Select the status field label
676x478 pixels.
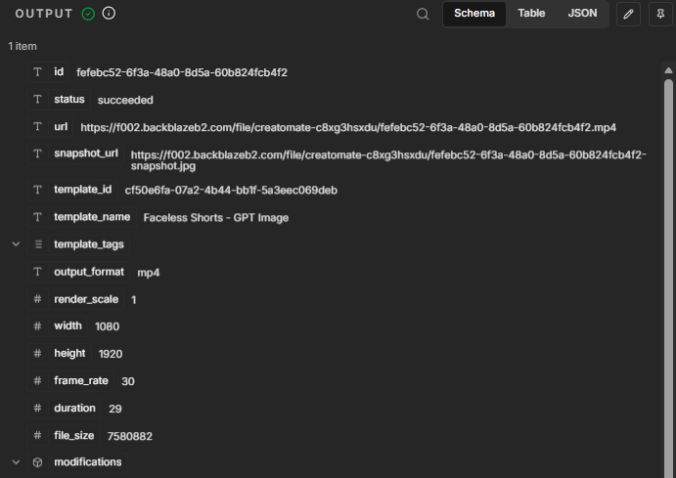pos(69,100)
